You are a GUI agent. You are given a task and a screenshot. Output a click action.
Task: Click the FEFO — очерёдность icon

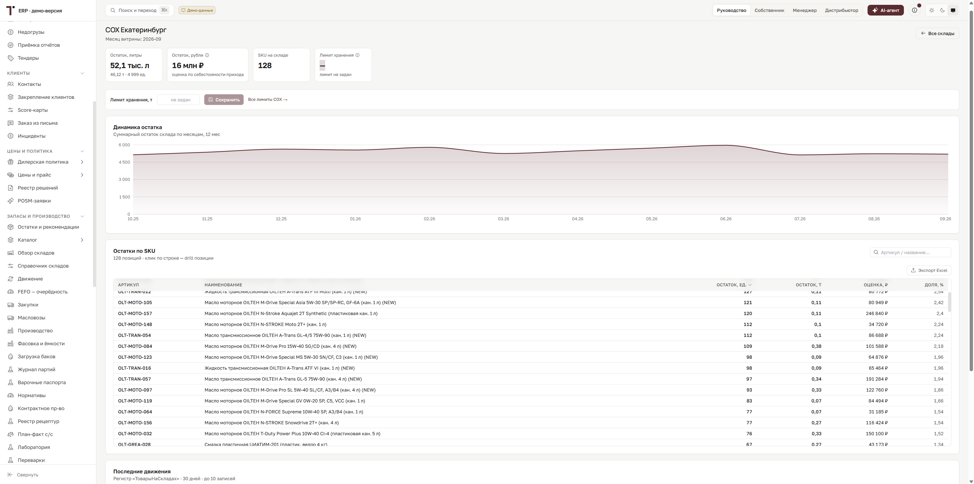(11, 291)
